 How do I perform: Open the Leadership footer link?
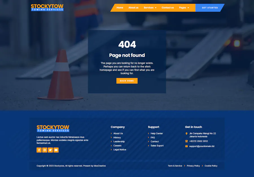pyautogui.click(x=119, y=141)
